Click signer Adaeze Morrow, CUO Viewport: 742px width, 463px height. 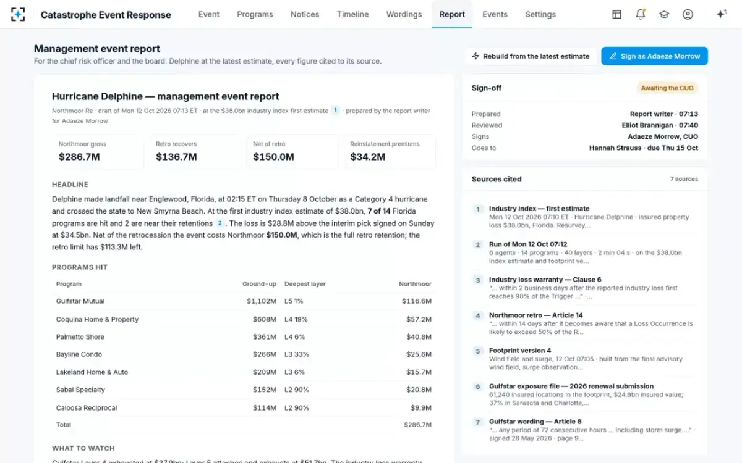pos(663,137)
